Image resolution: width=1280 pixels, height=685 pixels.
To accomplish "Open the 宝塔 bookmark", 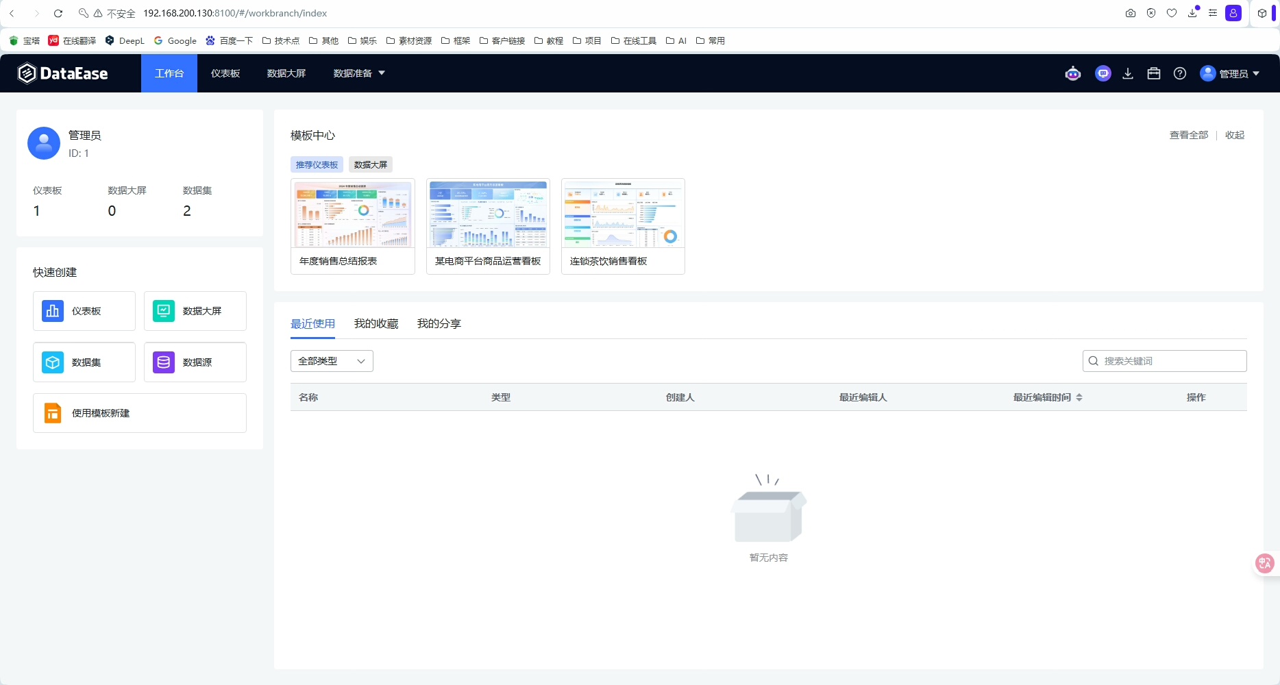I will [25, 41].
